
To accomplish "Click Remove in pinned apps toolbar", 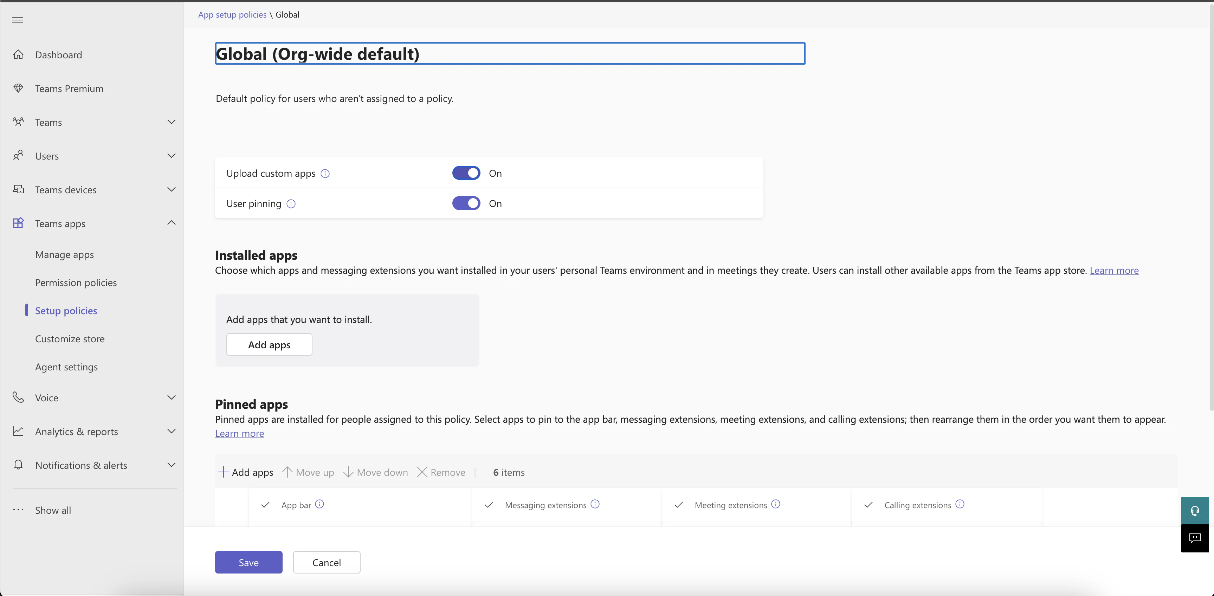I will (x=441, y=472).
